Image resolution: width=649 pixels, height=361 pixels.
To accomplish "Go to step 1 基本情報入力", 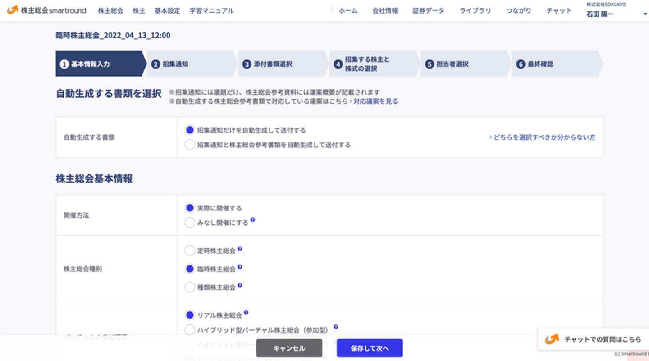I will pos(101,64).
